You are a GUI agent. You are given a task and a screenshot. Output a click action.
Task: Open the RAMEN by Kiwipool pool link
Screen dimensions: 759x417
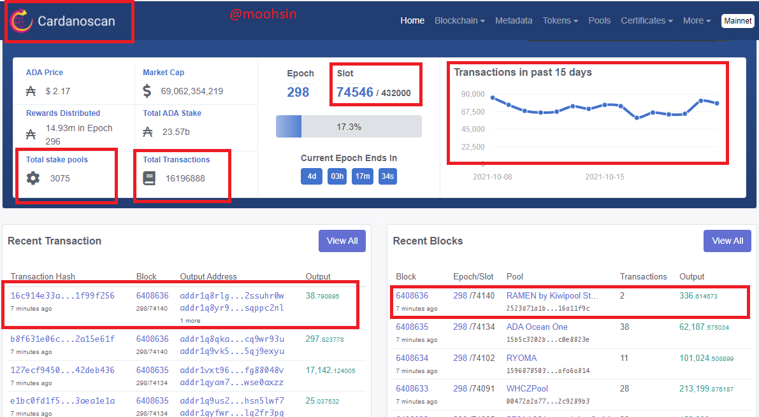[x=553, y=295]
